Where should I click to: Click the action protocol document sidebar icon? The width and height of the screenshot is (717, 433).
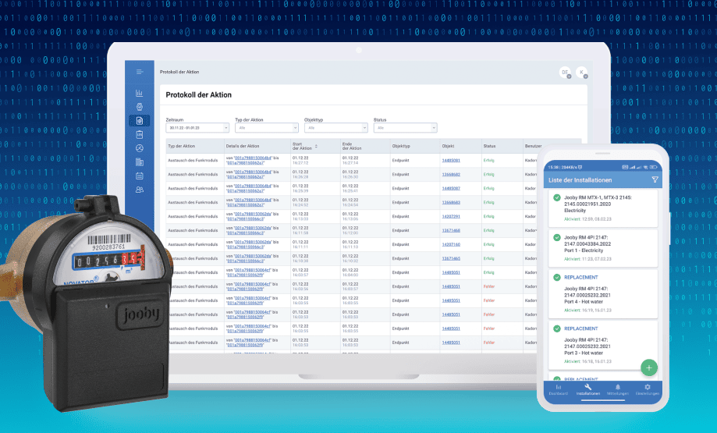[140, 120]
